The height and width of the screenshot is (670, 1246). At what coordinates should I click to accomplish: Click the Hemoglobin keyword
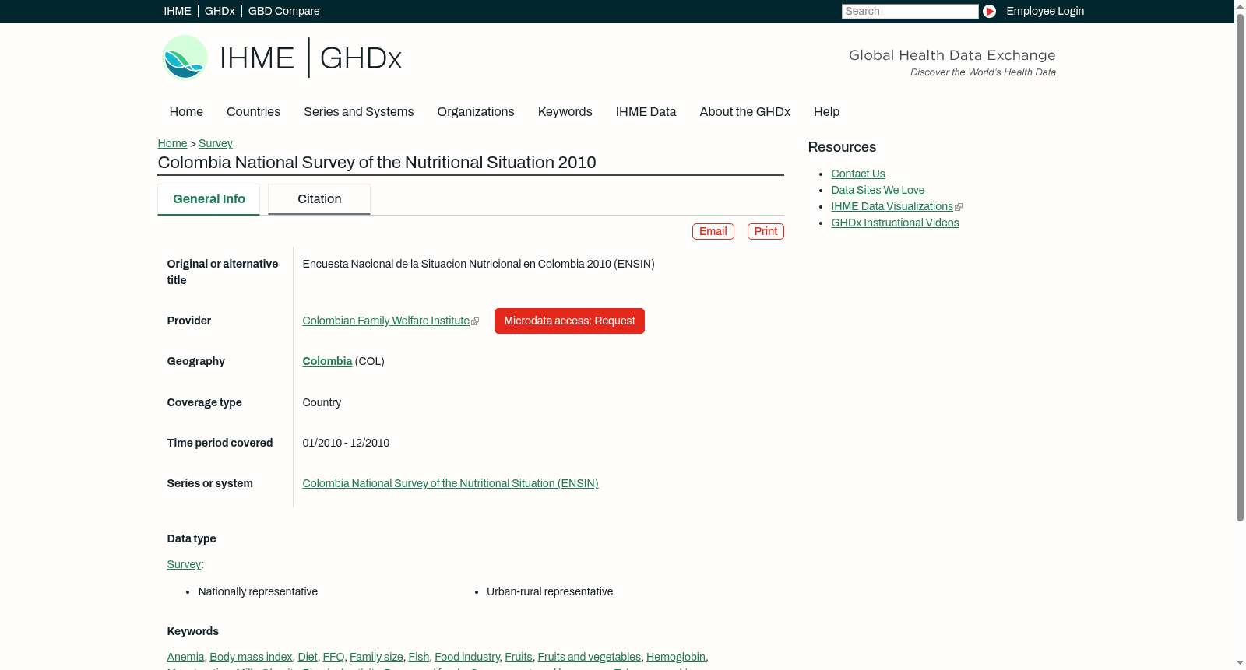click(x=676, y=657)
